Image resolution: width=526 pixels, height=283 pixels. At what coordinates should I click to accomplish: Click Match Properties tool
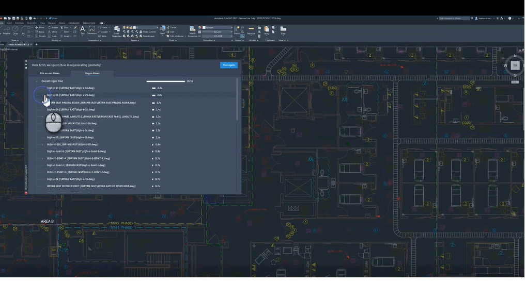[192, 31]
